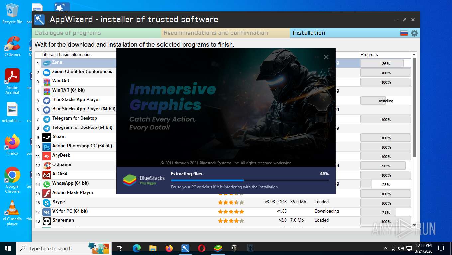Click the BlueStacks App Player (64 bit) icon
The width and height of the screenshot is (452, 255).
(47, 110)
